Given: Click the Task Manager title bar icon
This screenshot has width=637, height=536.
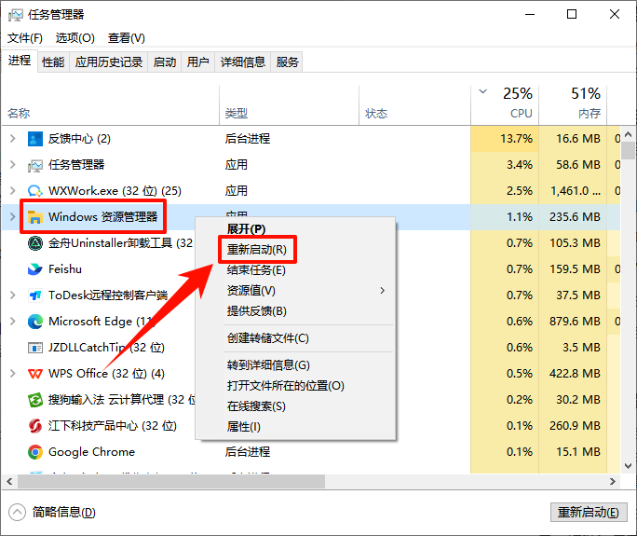Looking at the screenshot, I should point(16,15).
